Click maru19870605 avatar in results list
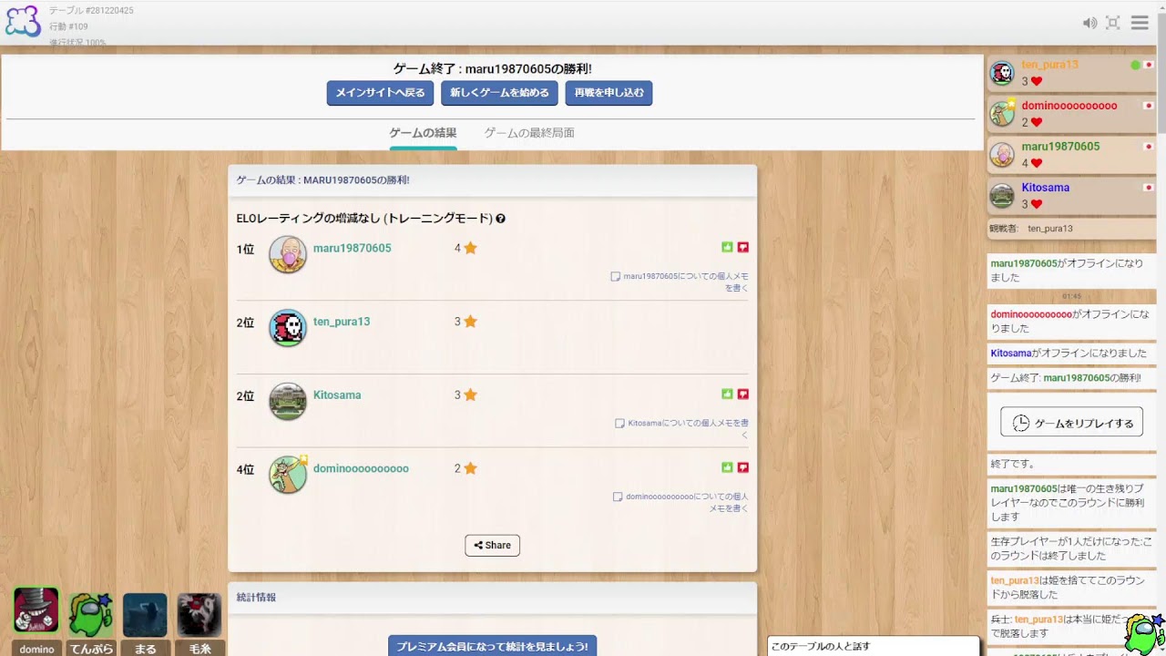This screenshot has width=1166, height=656. click(x=288, y=254)
